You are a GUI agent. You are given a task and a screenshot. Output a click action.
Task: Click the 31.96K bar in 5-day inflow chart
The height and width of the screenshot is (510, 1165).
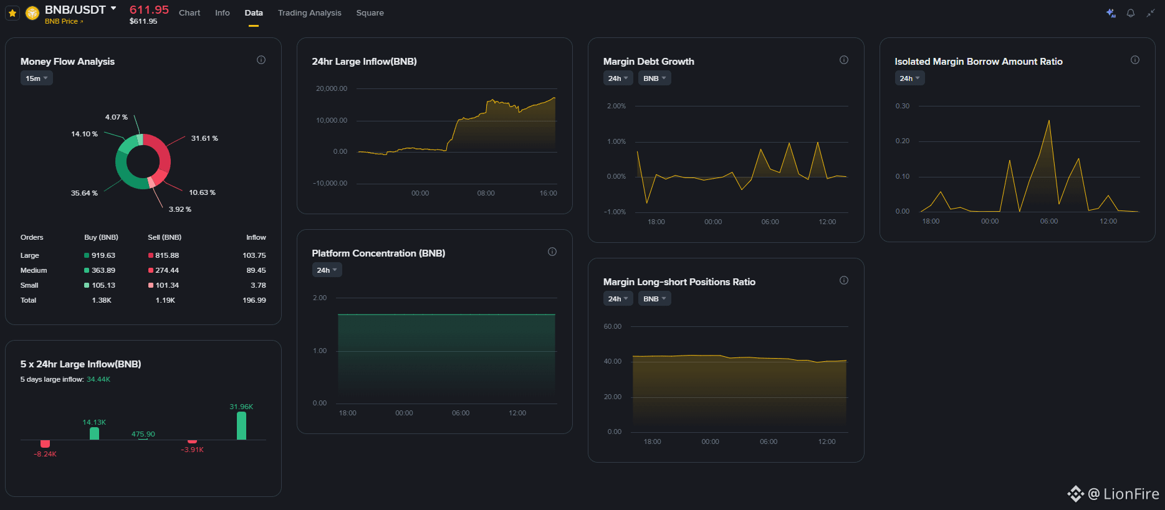(241, 426)
